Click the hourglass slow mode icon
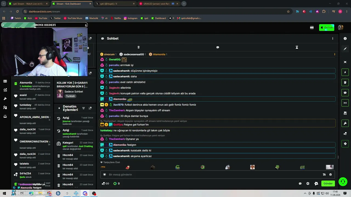351x197 pixels. (x=297, y=47)
